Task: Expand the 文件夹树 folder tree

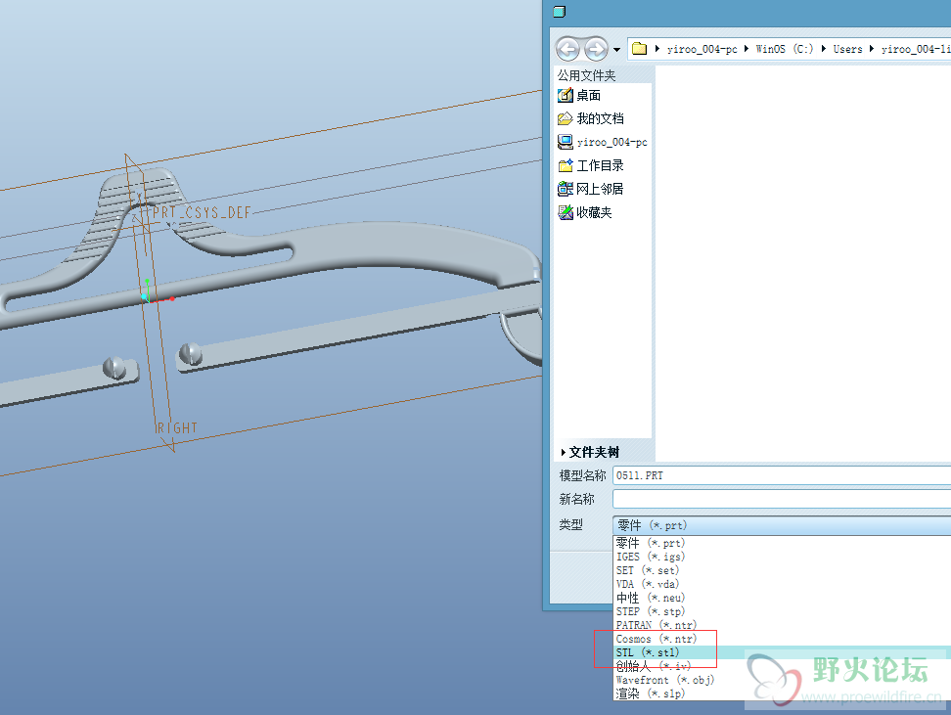Action: coord(593,452)
